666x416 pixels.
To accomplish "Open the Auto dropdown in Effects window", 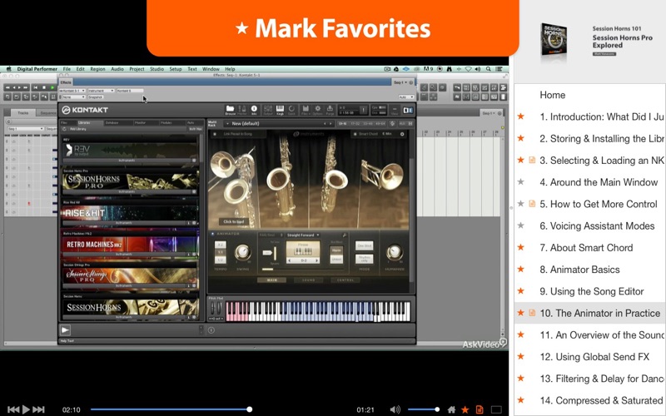I will (406, 97).
